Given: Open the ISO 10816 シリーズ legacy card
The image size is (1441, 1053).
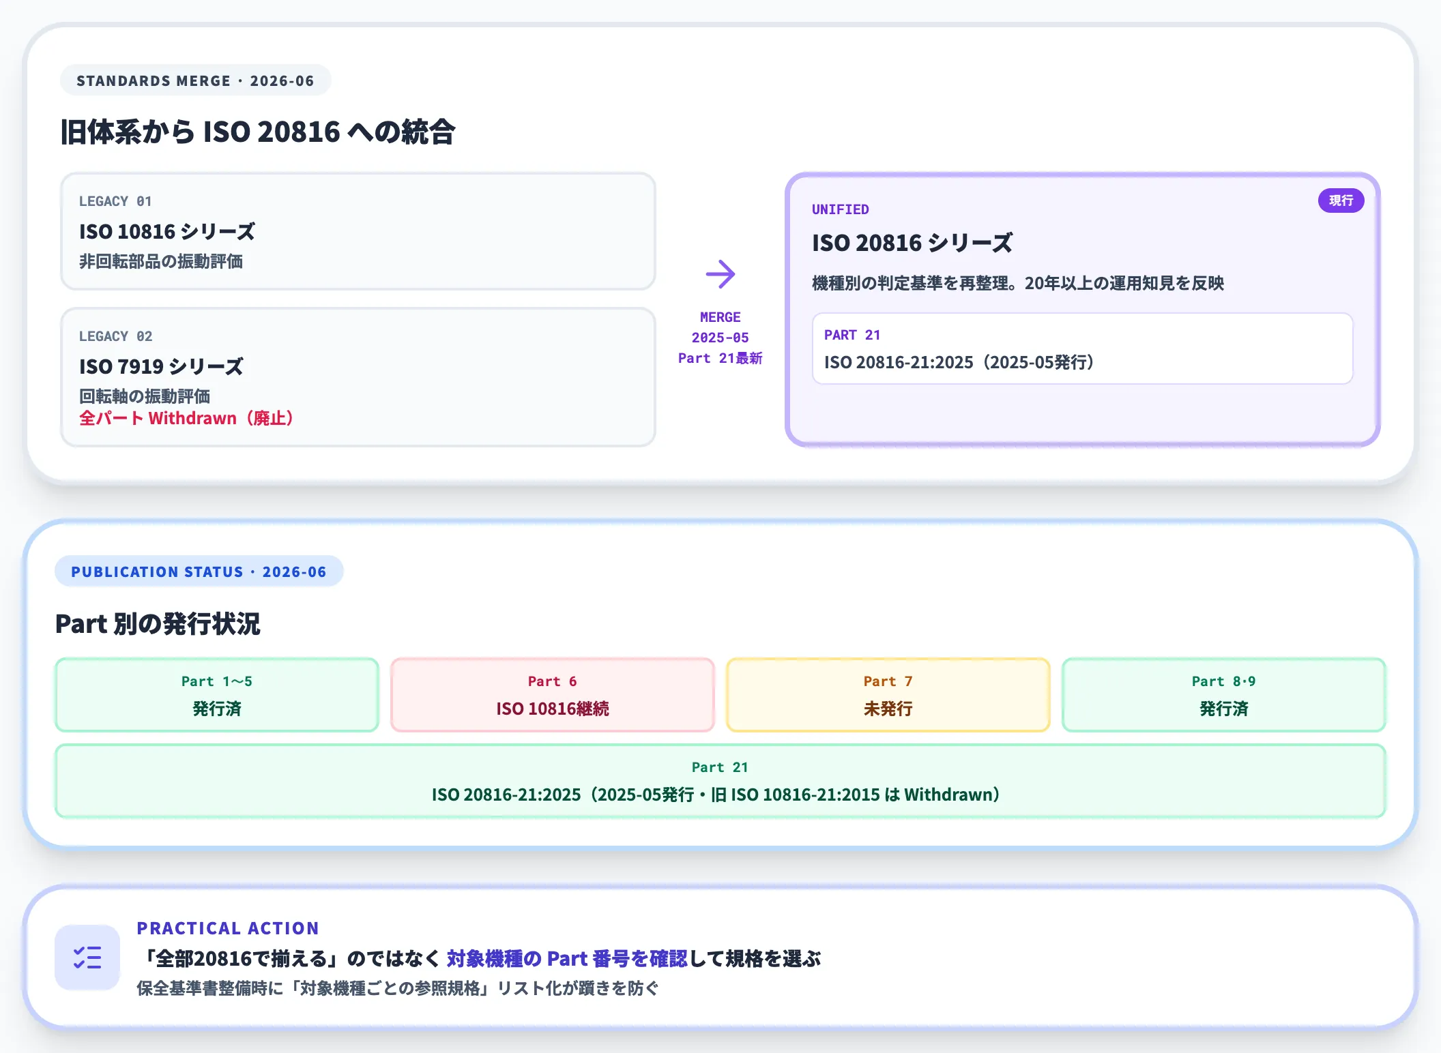Looking at the screenshot, I should point(358,231).
